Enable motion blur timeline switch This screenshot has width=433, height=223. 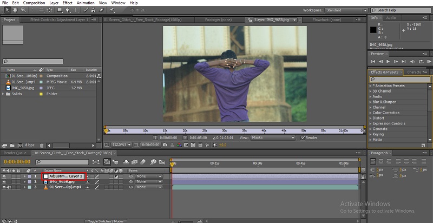point(142,162)
